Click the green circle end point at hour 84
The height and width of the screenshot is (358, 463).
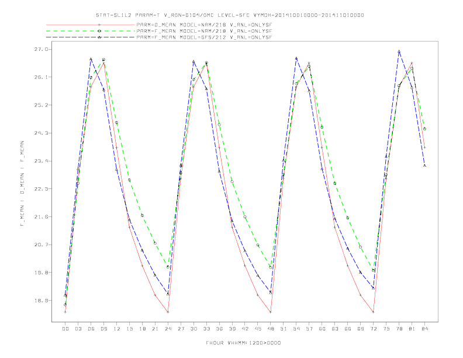[x=424, y=129]
